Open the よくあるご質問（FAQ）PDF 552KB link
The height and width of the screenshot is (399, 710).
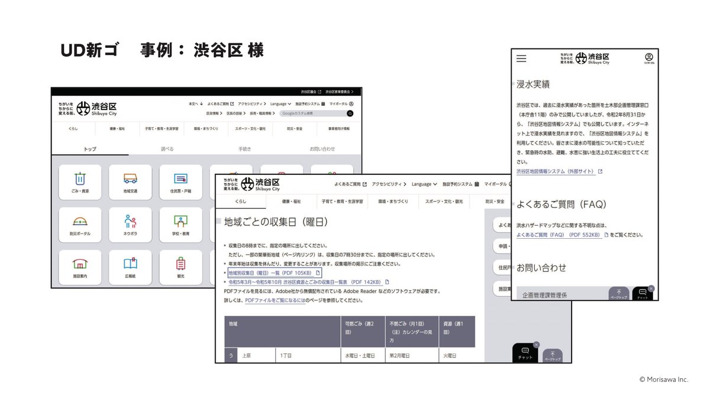click(561, 235)
